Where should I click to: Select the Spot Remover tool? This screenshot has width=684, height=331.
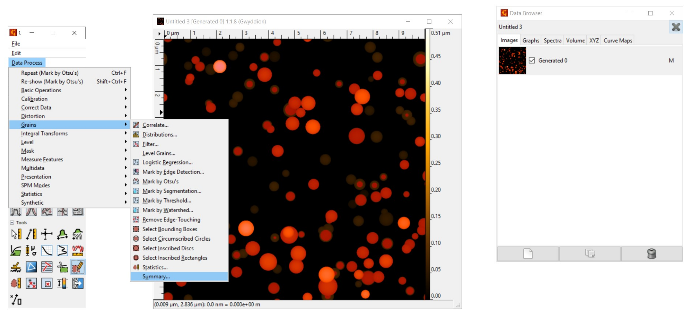(47, 283)
